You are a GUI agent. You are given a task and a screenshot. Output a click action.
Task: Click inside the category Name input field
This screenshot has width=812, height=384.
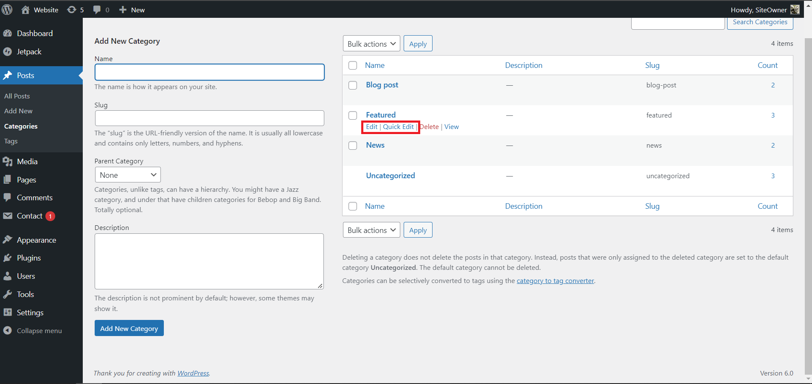coord(209,72)
